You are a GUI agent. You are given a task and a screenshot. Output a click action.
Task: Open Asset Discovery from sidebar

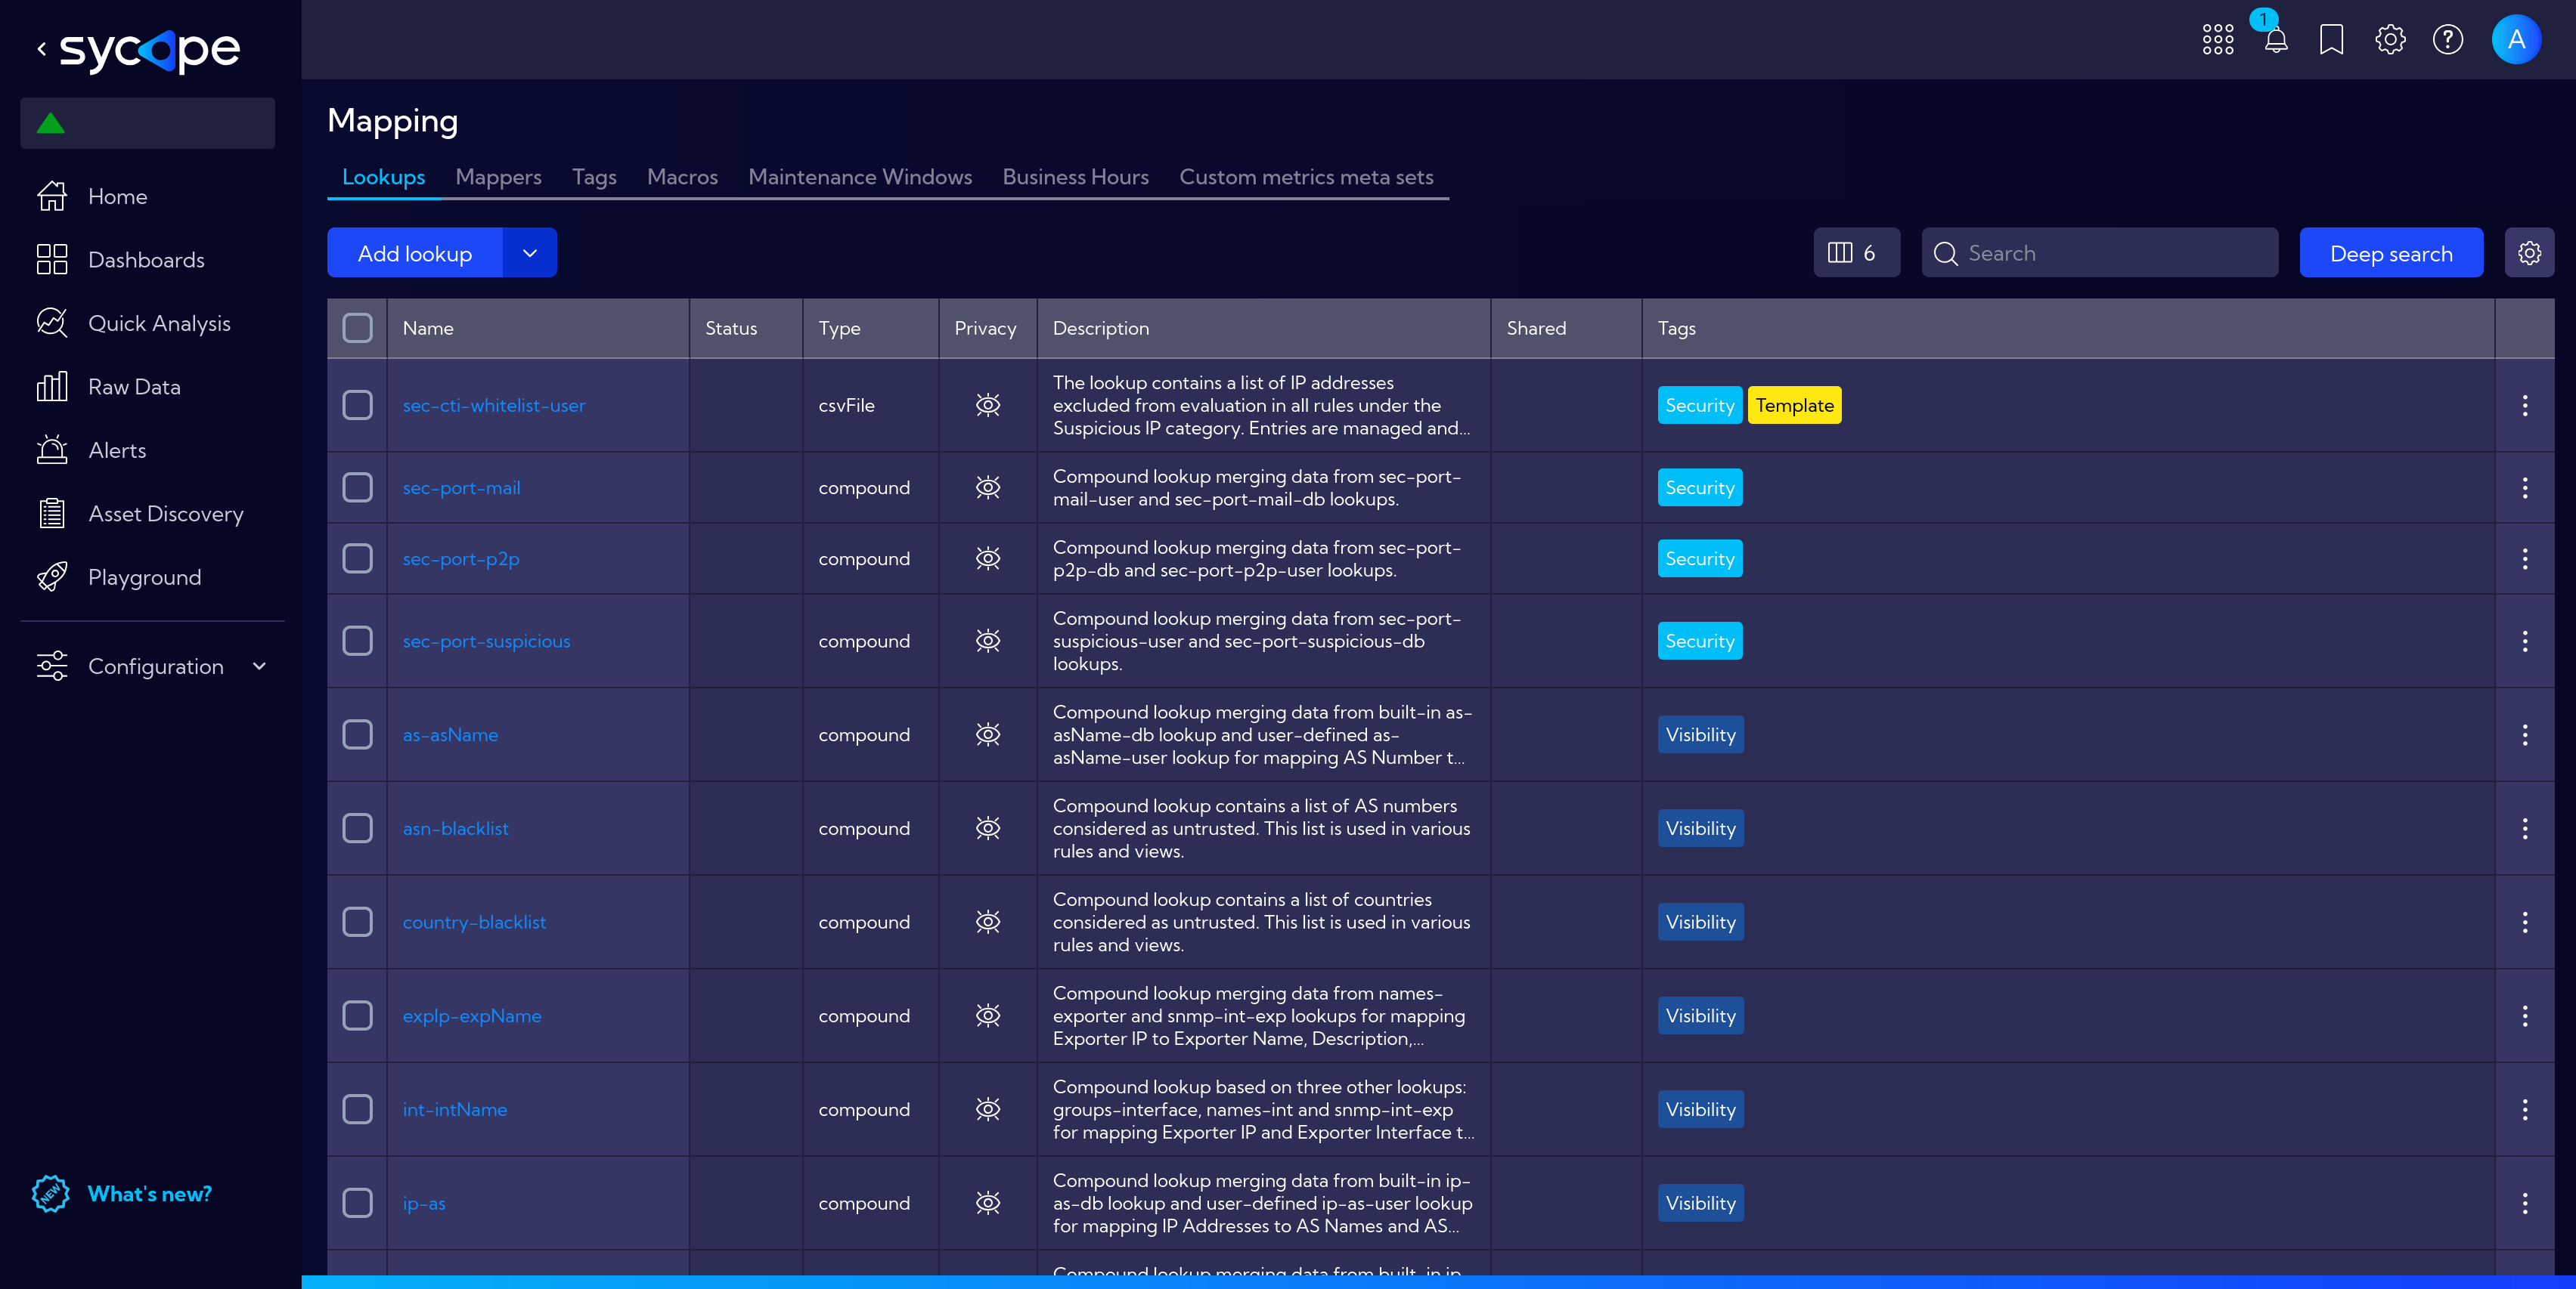[x=140, y=514]
